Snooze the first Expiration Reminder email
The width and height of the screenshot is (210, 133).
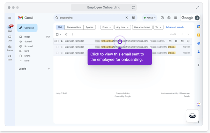(x=188, y=41)
